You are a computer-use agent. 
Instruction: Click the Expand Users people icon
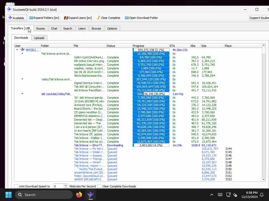pyautogui.click(x=66, y=18)
